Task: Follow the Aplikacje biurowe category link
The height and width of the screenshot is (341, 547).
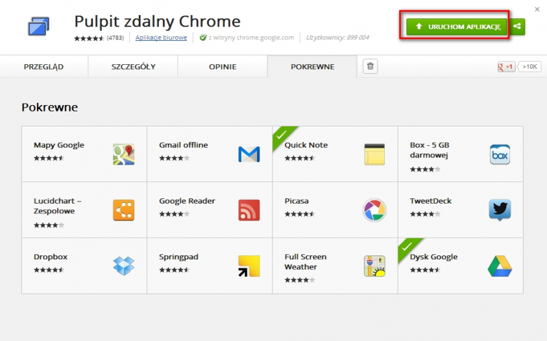Action: click(x=161, y=38)
